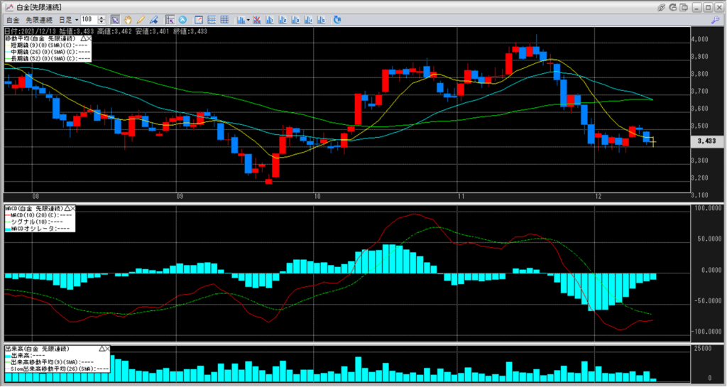Select the blue eraser/marker tool
This screenshot has height=387, width=727.
[153, 20]
